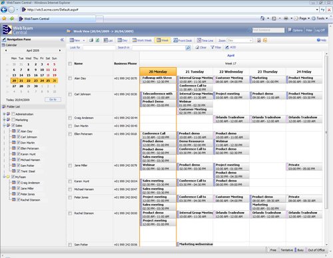Image resolution: width=333 pixels, height=258 pixels.
Task: Click the browser Back button
Action: pyautogui.click(x=4, y=10)
